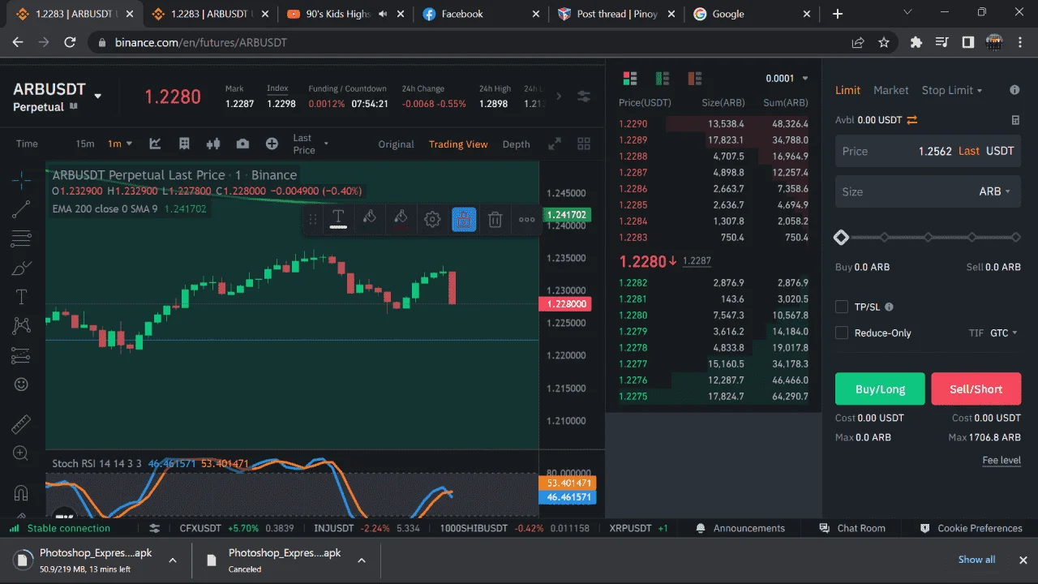The height and width of the screenshot is (584, 1038).
Task: Toggle the lock on the selected drawing
Action: [464, 219]
